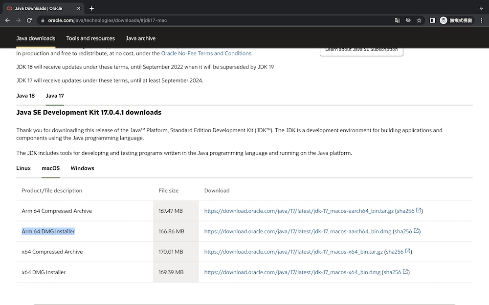Click the translate page icon

coord(397,20)
